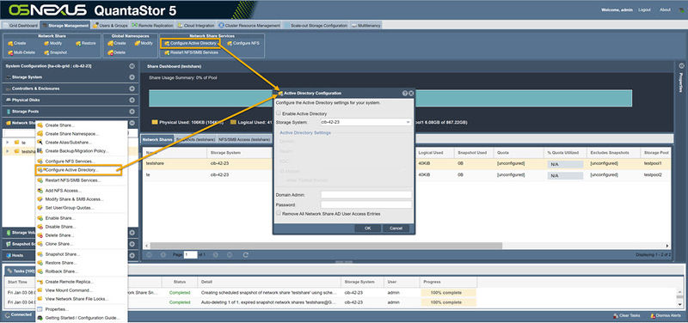Screen dimensions: 688x323
Task: Choose Set User/Group Quotas... menu entry
Action: coord(70,208)
